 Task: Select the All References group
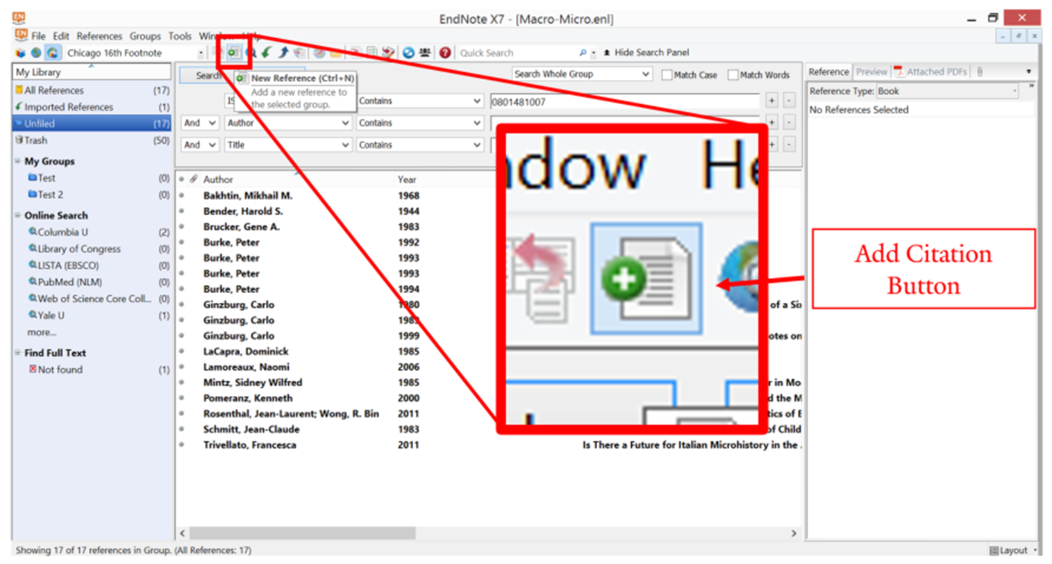coord(92,90)
